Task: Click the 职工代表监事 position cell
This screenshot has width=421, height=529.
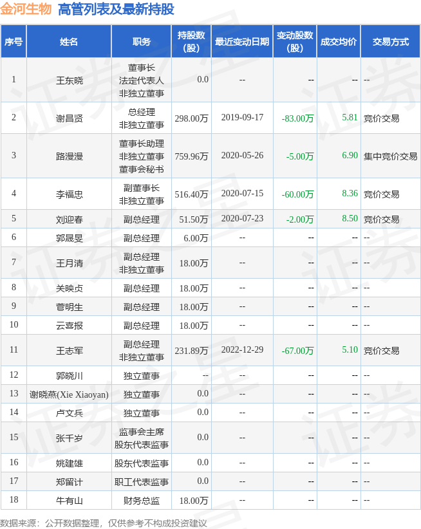Action: coord(142,482)
